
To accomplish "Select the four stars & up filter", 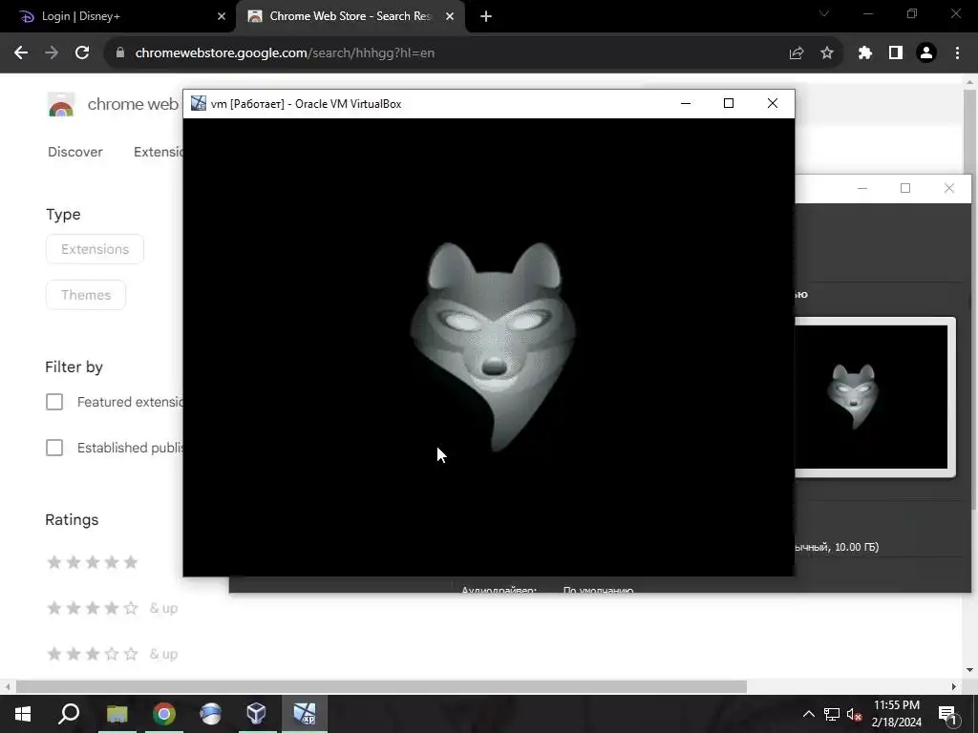I will tap(113, 608).
